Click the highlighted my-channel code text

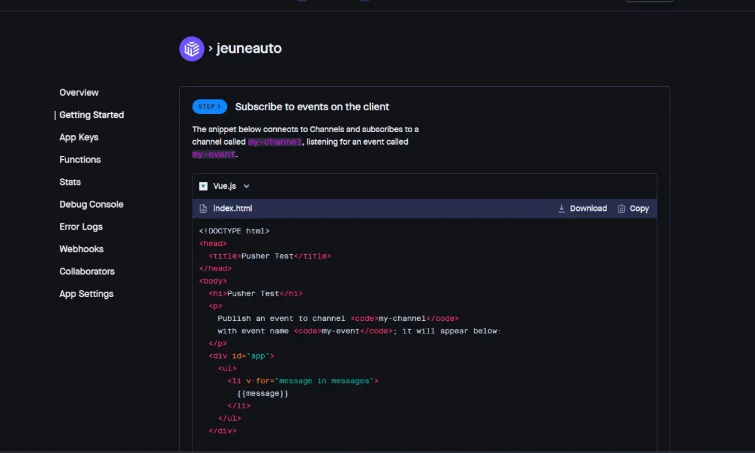tap(275, 142)
